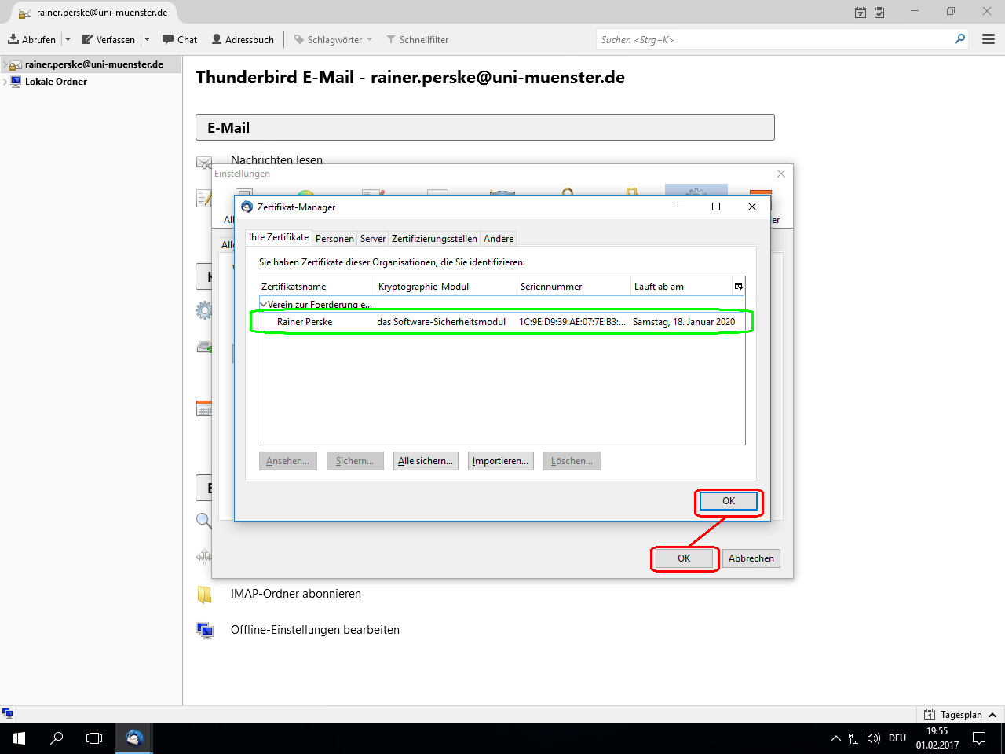Switch to the Zertifizierungsstellen tab
The height and width of the screenshot is (754, 1005).
coord(434,239)
